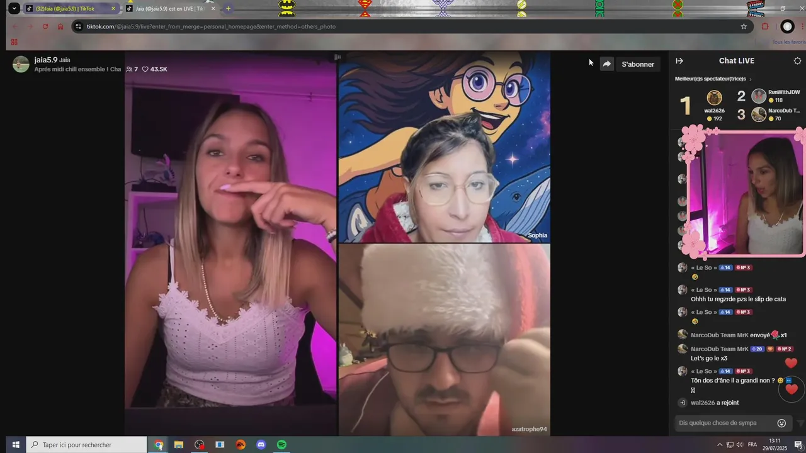
Task: Open viewer count showing 7
Action: pos(132,69)
